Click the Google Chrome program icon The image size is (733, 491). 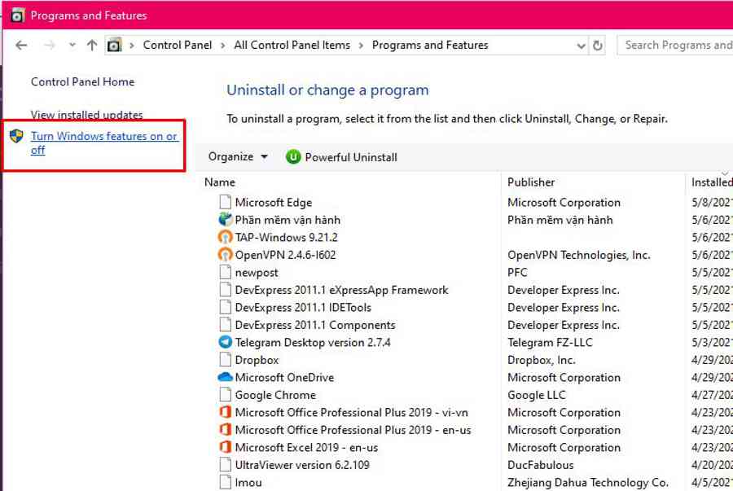click(x=226, y=395)
